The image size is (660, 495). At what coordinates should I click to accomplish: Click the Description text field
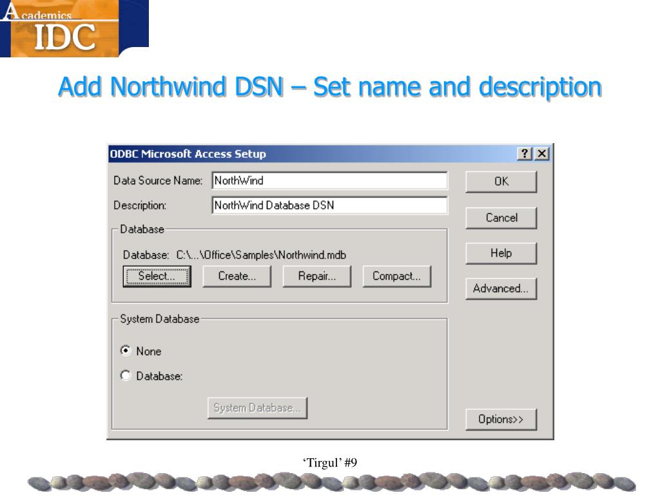pos(329,206)
